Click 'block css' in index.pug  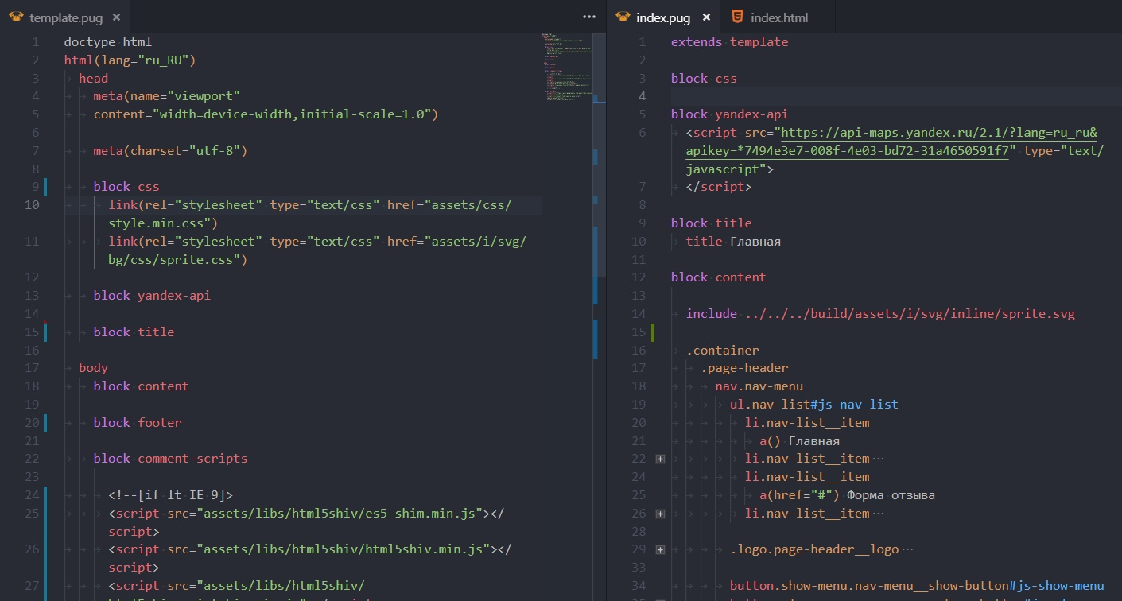704,78
